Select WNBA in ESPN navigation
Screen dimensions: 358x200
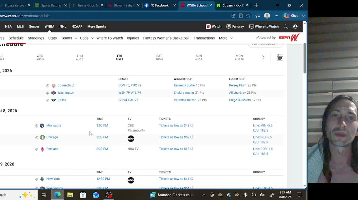click(x=49, y=26)
